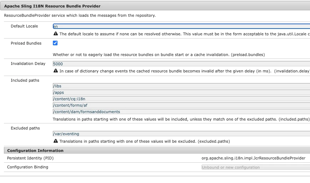Click the Invalidation Delay label
This screenshot has width=310, height=183.
(x=28, y=63)
